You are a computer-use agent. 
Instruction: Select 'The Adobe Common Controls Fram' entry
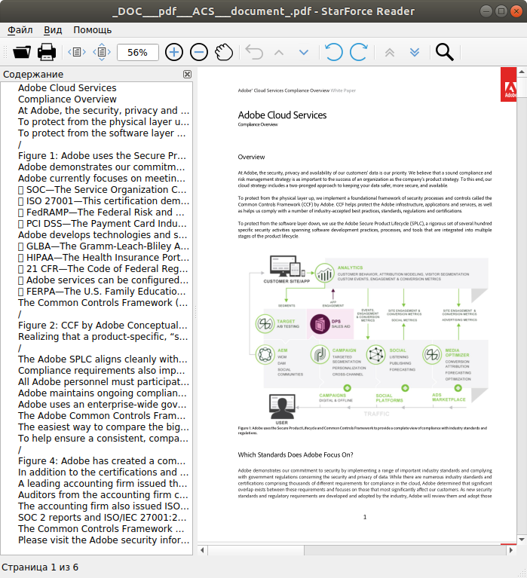click(x=102, y=416)
